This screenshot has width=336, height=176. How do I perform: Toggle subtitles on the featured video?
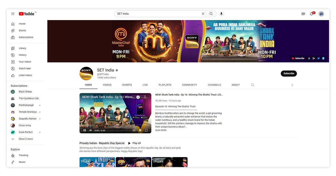(134, 130)
